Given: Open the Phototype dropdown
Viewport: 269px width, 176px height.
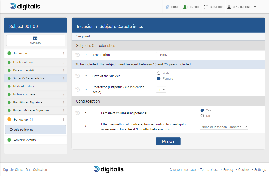Looking at the screenshot, I should click(161, 90).
